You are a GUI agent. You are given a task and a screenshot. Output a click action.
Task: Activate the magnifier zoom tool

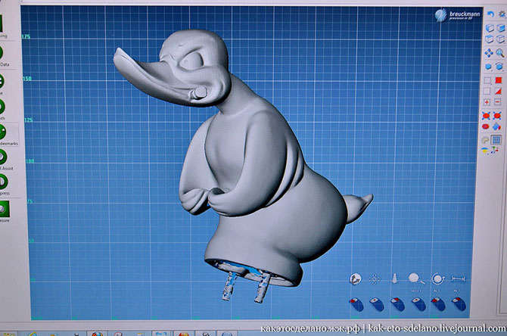click(500, 53)
